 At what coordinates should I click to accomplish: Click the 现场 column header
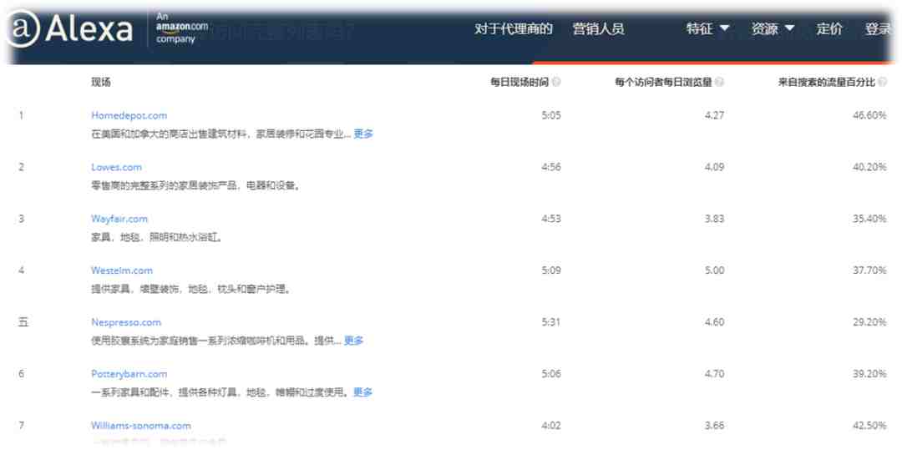pyautogui.click(x=101, y=82)
